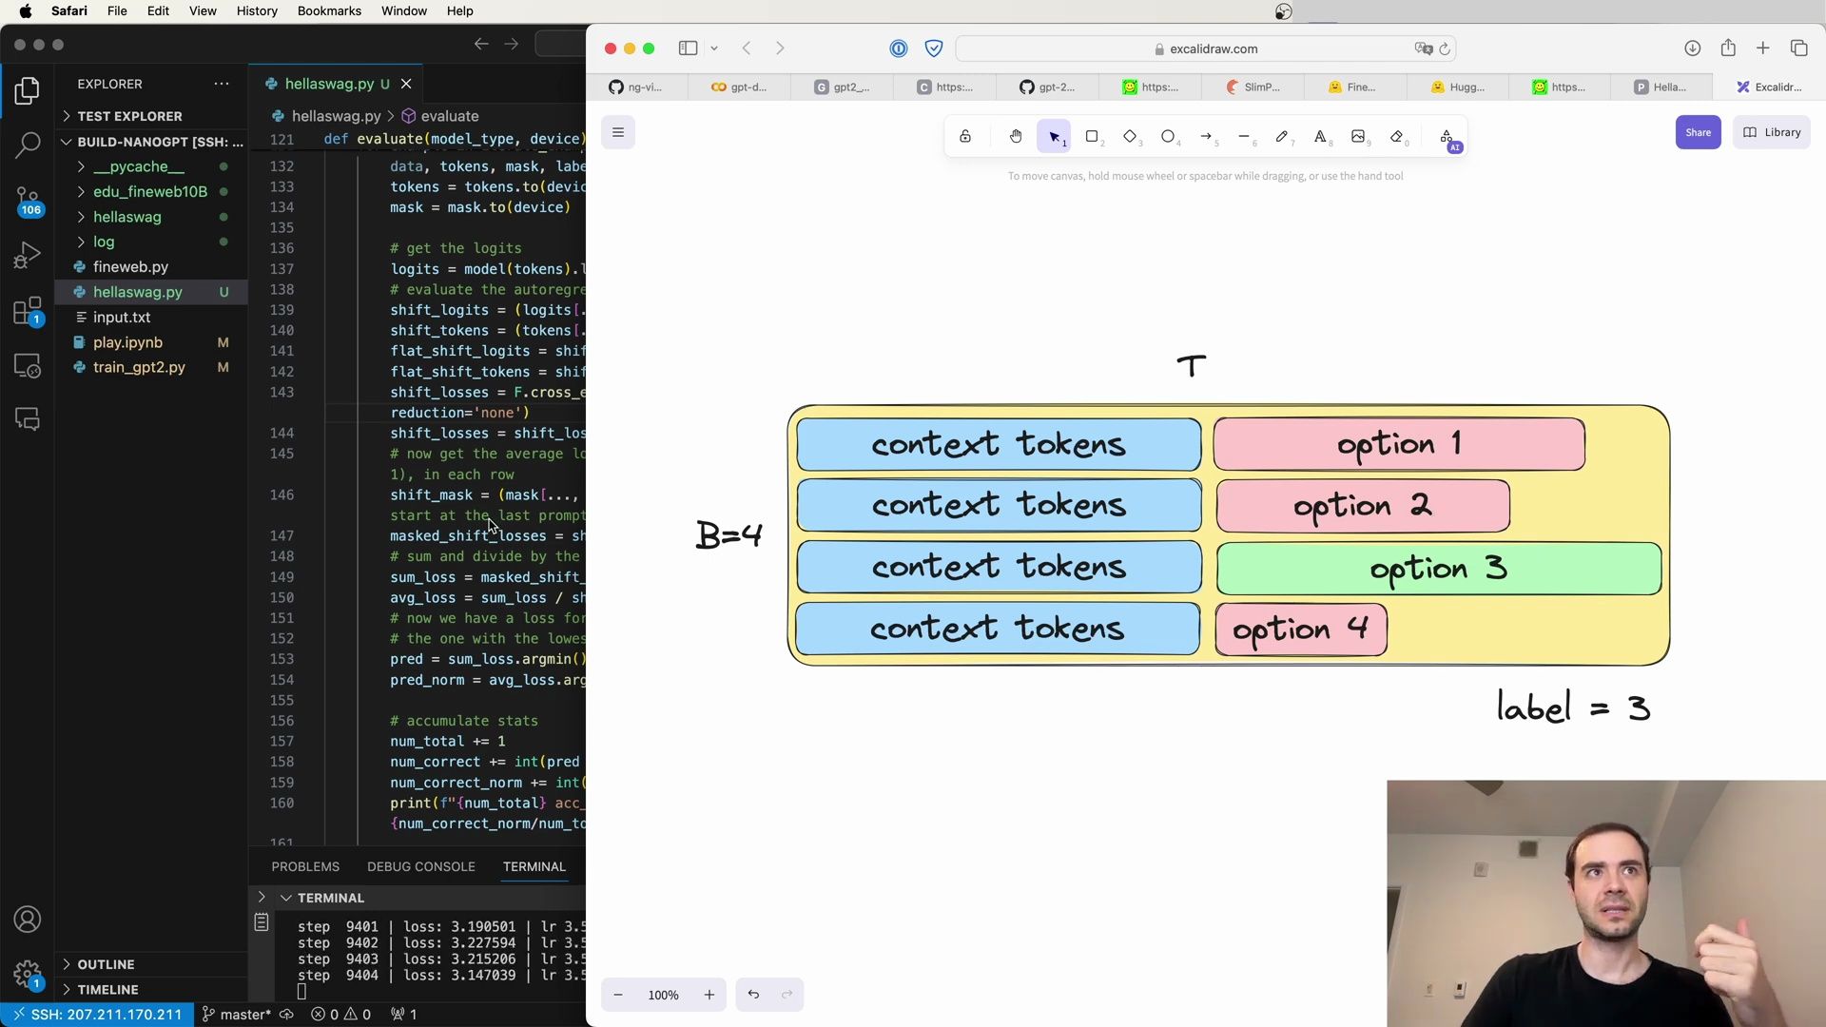Click the diamond/rhombus shape tool
1826x1027 pixels.
point(1131,135)
